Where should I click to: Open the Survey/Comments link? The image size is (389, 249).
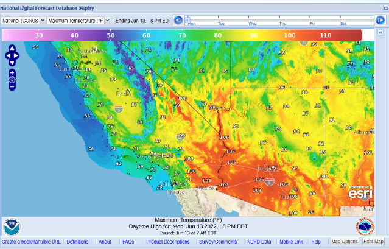pos(218,242)
